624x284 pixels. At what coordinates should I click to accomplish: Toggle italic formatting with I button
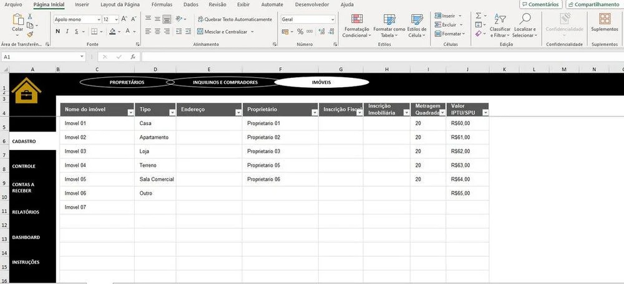[67, 31]
